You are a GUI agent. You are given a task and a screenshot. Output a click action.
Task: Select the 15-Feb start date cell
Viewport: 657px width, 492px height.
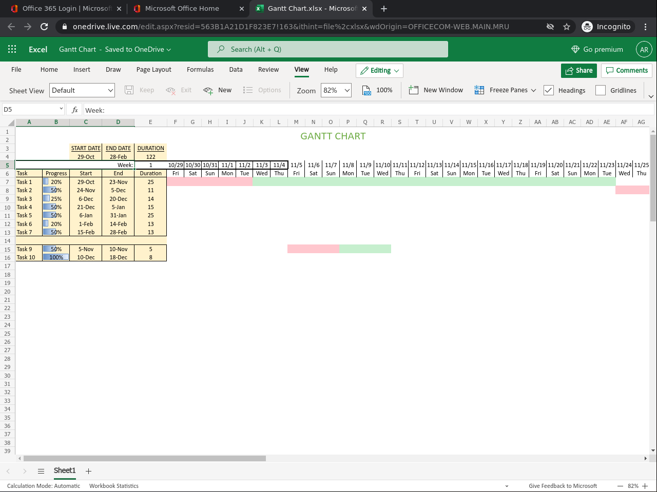pos(86,232)
